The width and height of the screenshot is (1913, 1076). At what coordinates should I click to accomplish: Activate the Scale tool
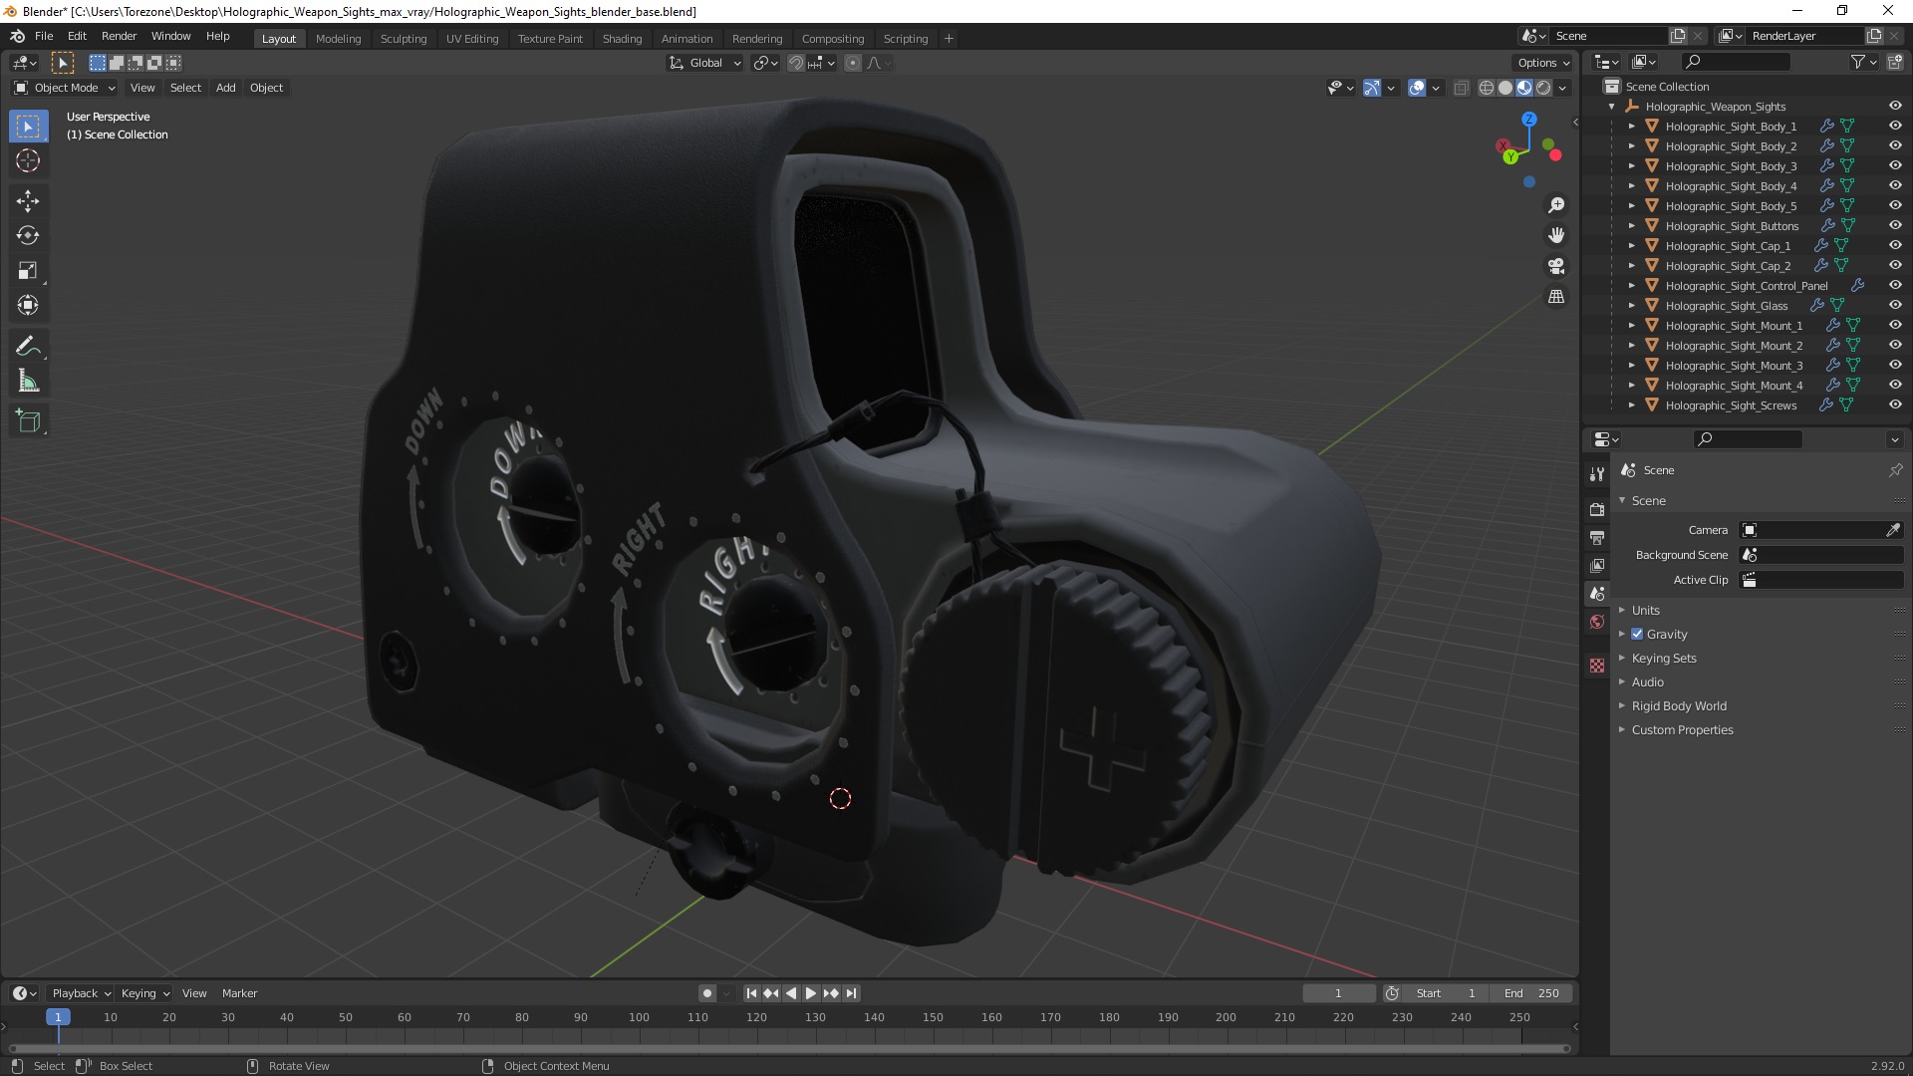coord(28,271)
